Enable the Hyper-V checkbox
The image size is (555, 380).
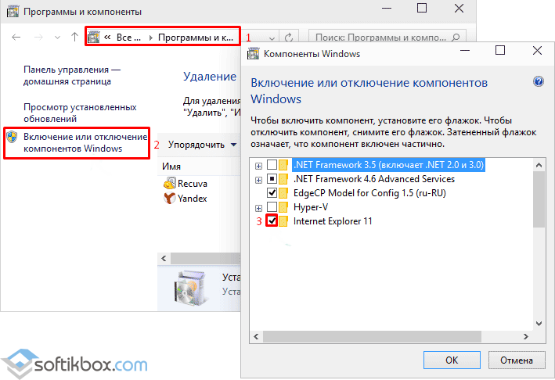[x=272, y=207]
